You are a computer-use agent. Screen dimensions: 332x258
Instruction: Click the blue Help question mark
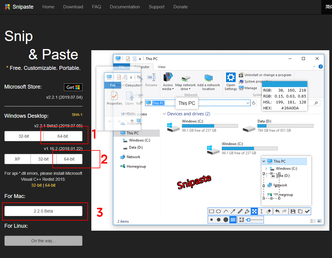tap(321, 67)
